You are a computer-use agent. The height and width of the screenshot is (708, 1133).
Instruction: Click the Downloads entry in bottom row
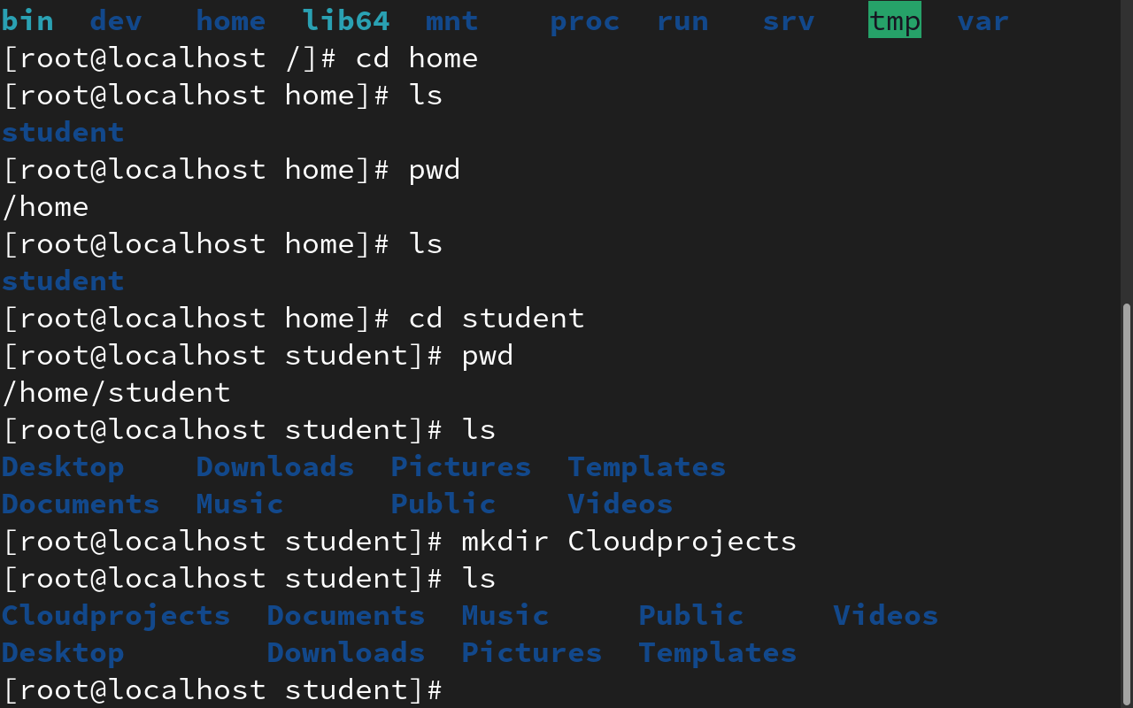click(345, 652)
